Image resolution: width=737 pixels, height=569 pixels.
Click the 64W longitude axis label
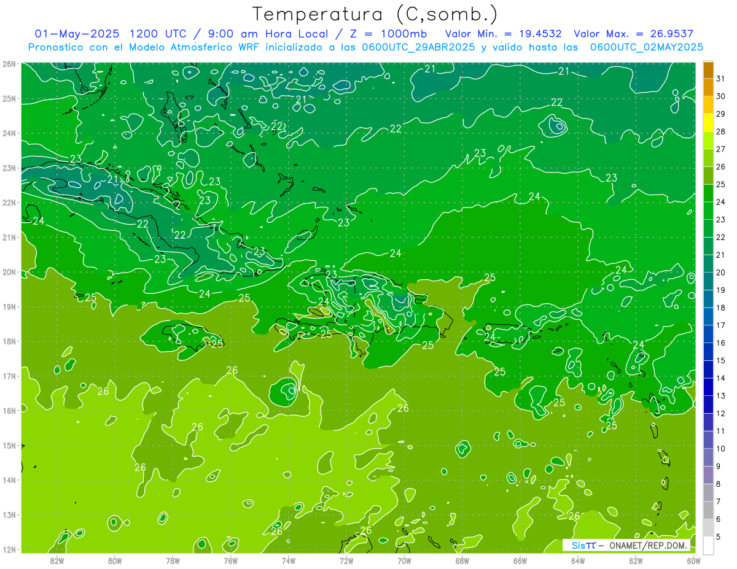click(x=578, y=560)
